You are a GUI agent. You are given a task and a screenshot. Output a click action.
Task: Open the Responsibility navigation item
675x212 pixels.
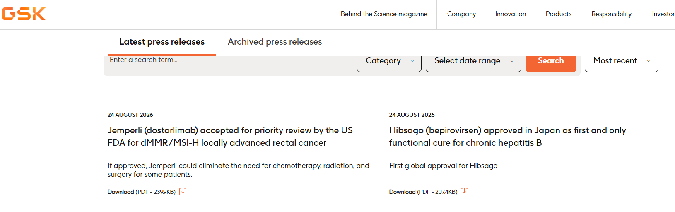click(611, 14)
